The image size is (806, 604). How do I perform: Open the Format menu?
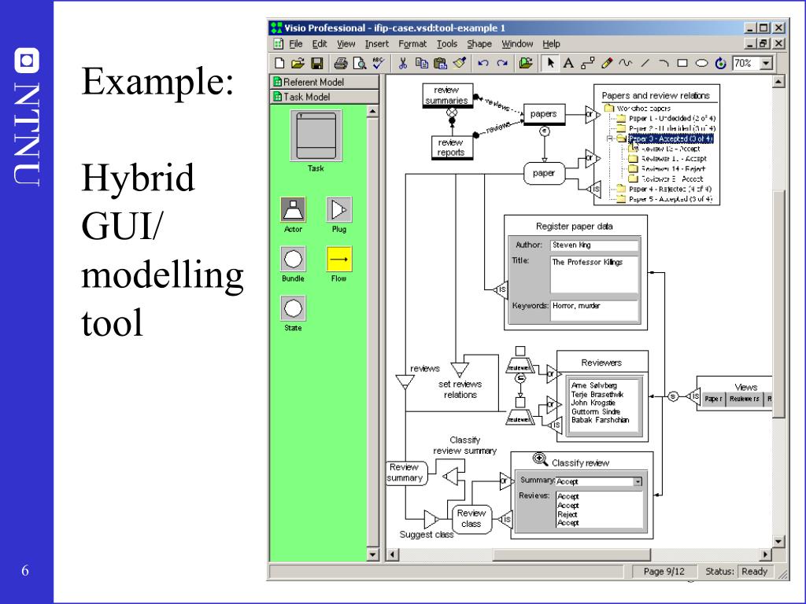click(x=412, y=44)
